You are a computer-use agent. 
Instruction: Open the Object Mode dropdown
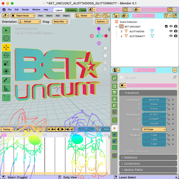pyautogui.click(x=23, y=16)
